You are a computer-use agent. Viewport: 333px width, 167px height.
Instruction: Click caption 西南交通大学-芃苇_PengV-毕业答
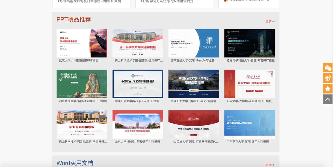click(x=194, y=60)
